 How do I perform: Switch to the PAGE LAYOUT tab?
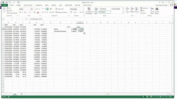[x=28, y=5]
